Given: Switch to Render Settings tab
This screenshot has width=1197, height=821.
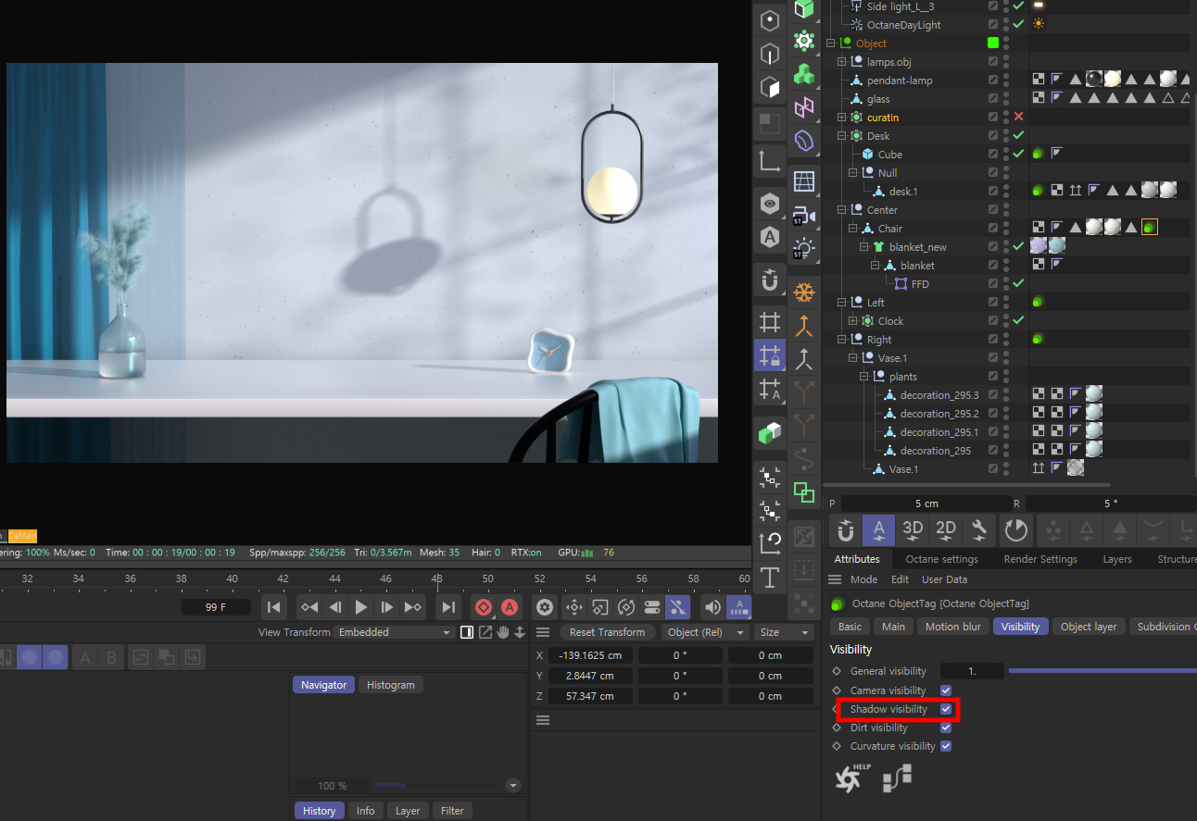Looking at the screenshot, I should pos(1040,559).
